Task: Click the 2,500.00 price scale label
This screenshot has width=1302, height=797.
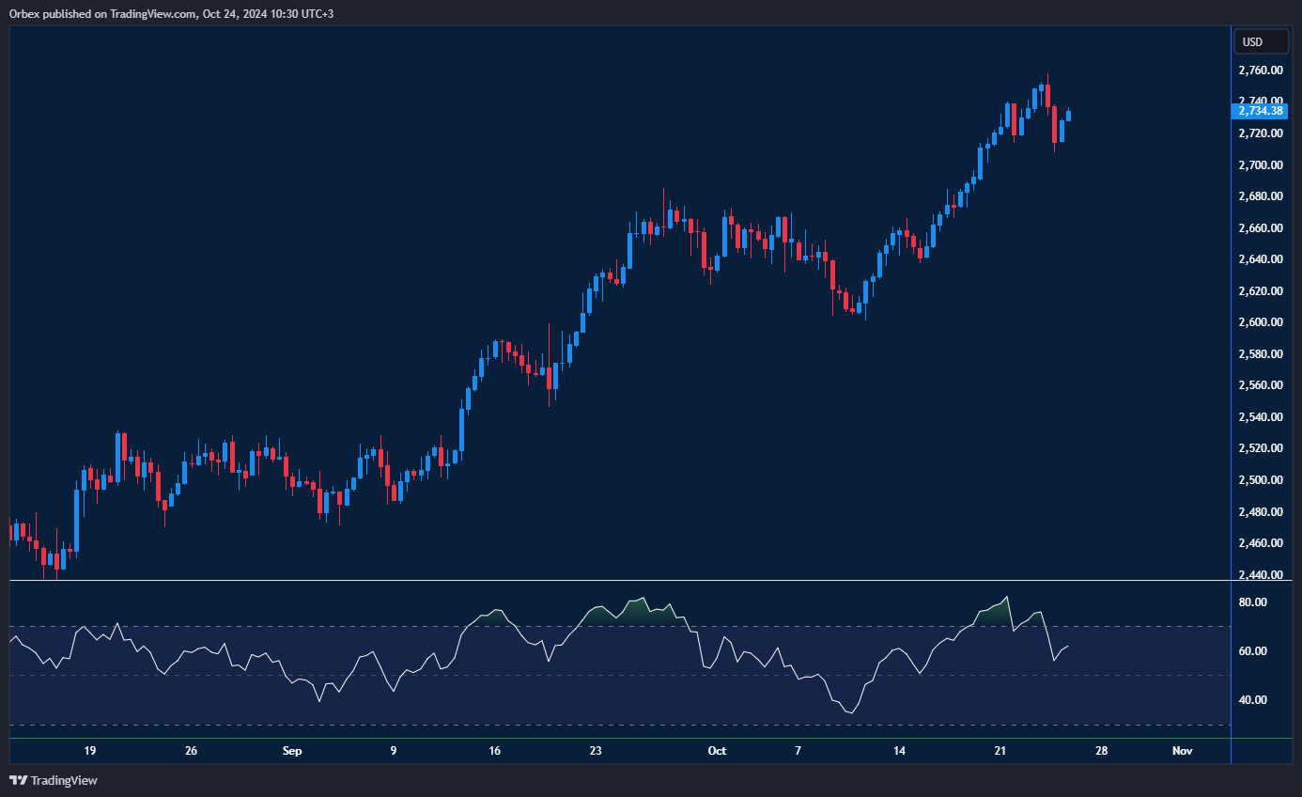Action: [1260, 480]
